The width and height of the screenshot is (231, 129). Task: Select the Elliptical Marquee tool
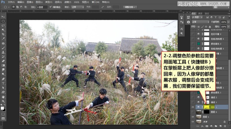point(3,21)
